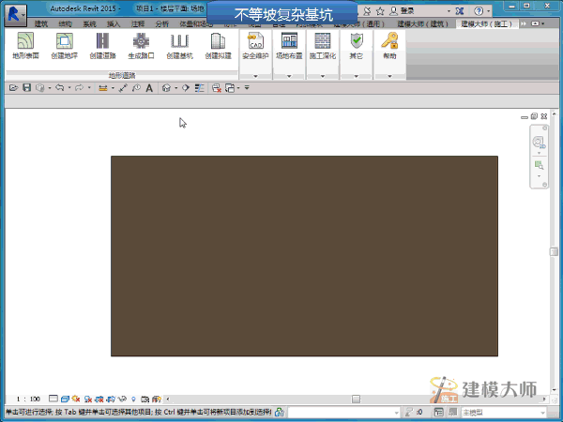Activate the 生成路口 intersection tool
This screenshot has height=422, width=563.
141,46
